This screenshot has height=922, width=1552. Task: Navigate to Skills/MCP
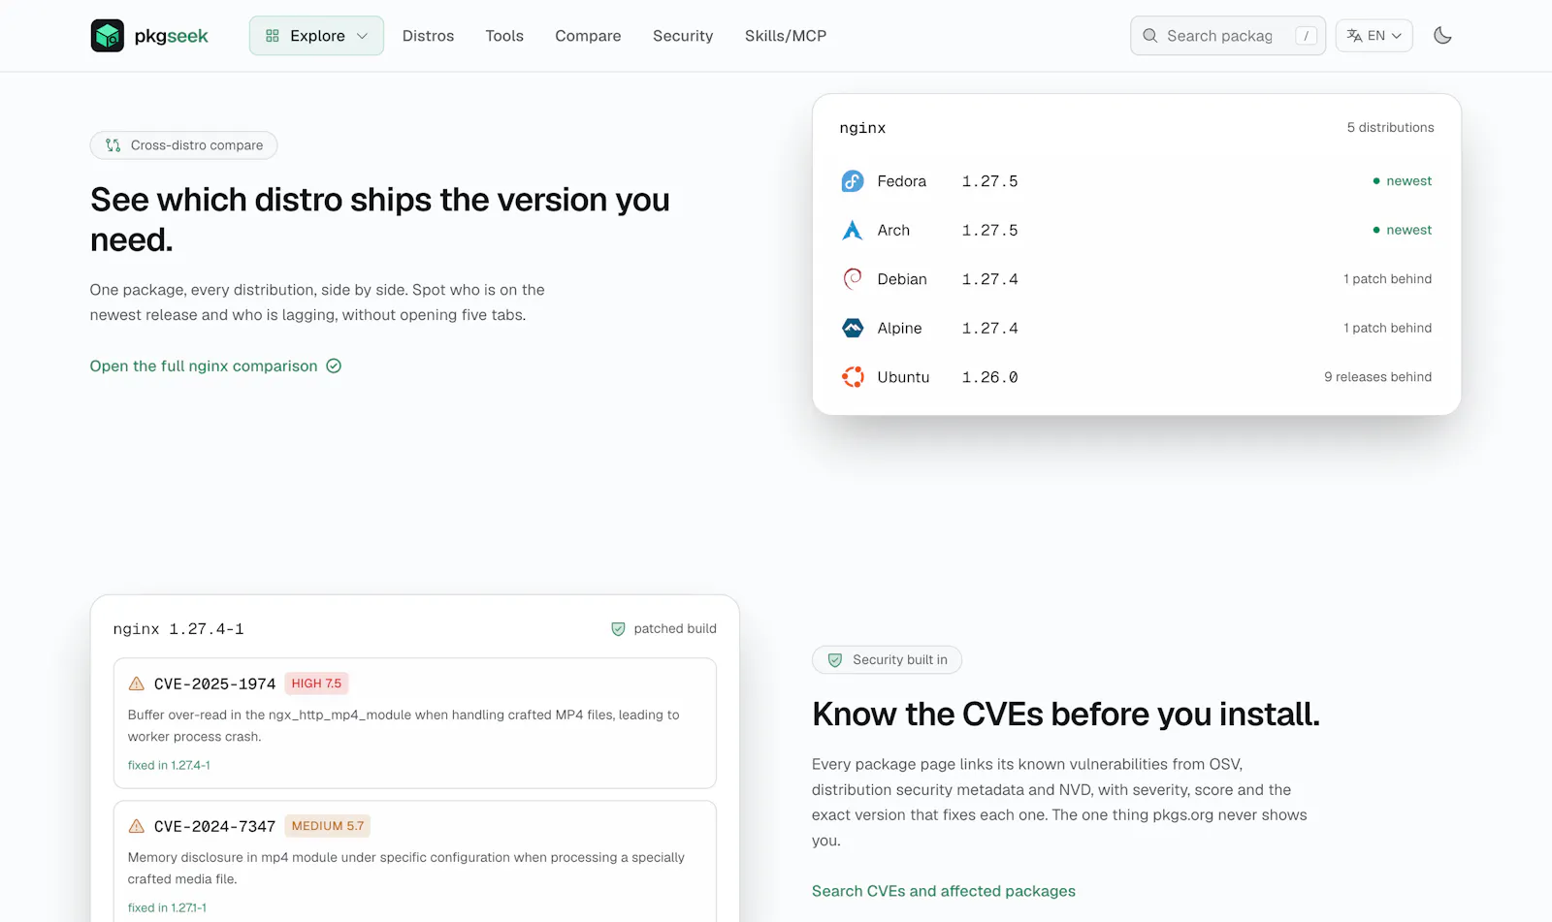tap(786, 36)
